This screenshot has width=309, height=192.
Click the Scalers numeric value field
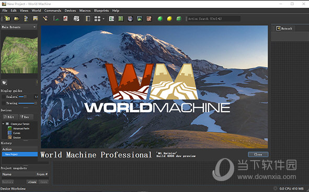click(x=36, y=97)
